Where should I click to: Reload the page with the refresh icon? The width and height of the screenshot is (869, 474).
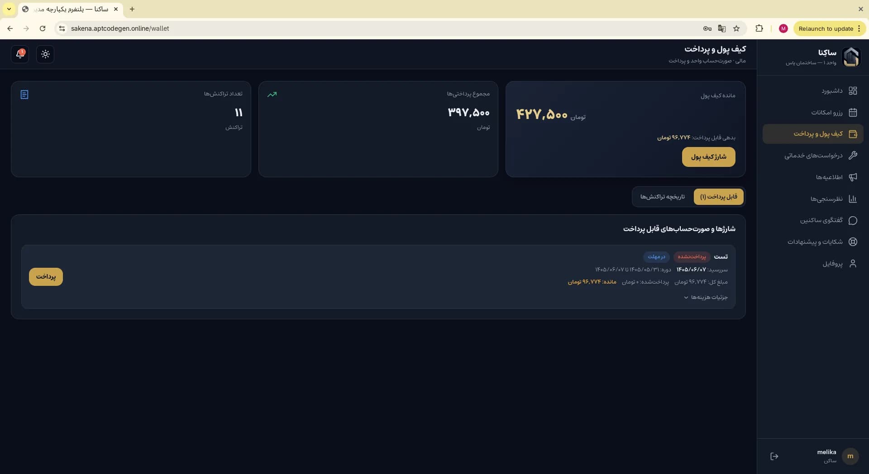[43, 28]
